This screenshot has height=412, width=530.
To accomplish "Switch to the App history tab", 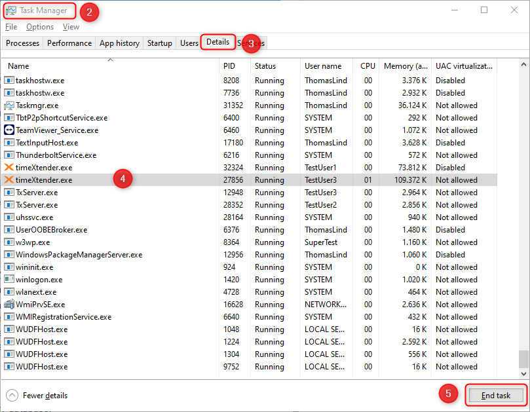I will (119, 43).
